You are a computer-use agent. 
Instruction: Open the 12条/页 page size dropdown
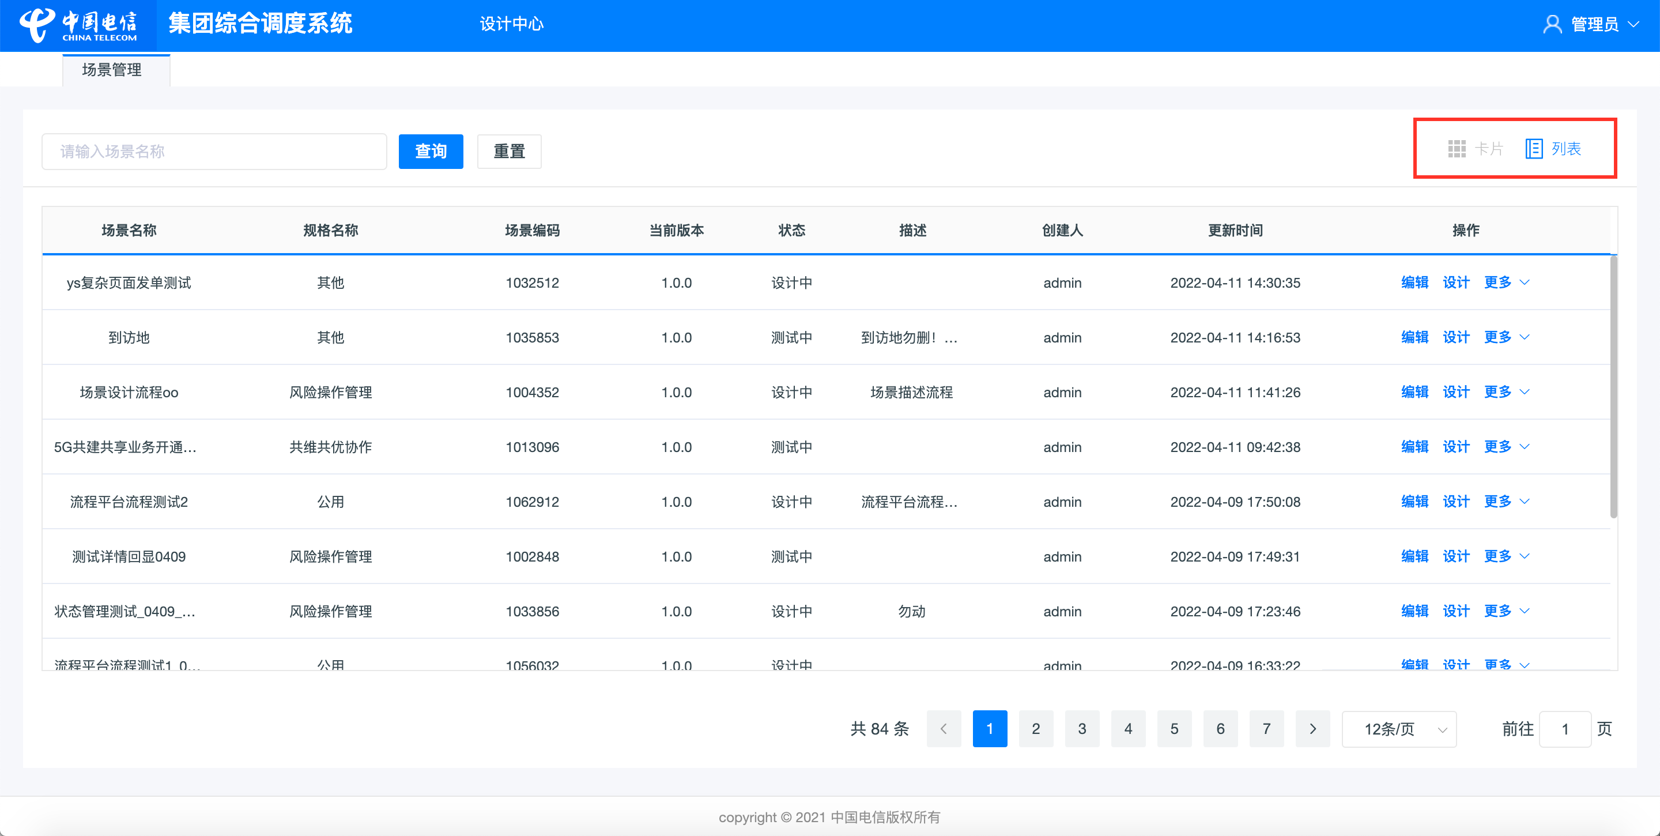[1399, 729]
